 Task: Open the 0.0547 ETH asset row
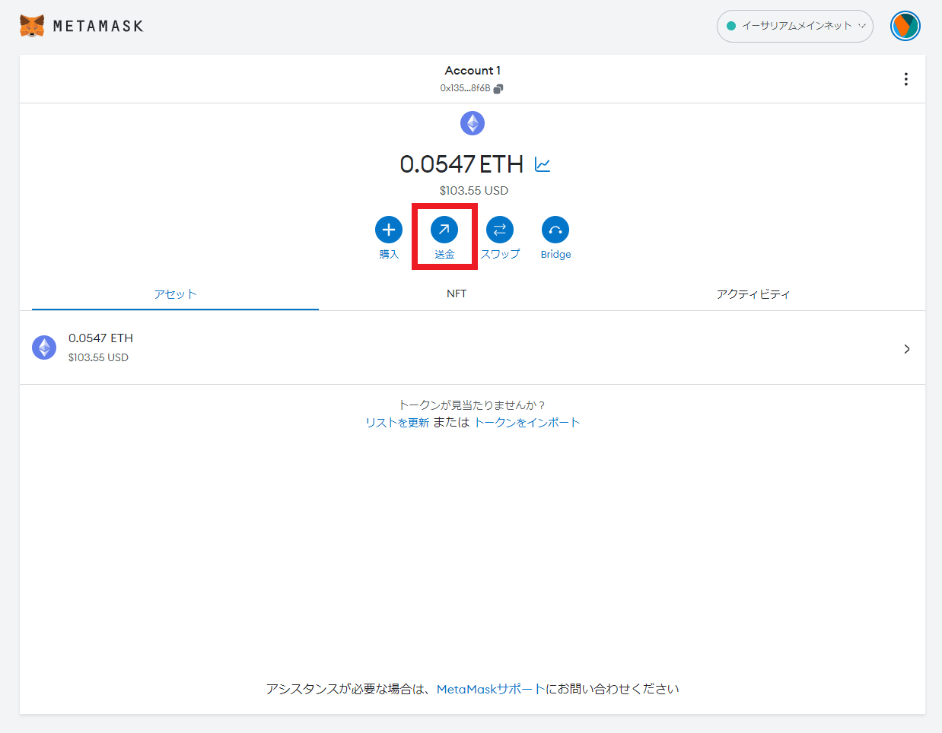(473, 347)
